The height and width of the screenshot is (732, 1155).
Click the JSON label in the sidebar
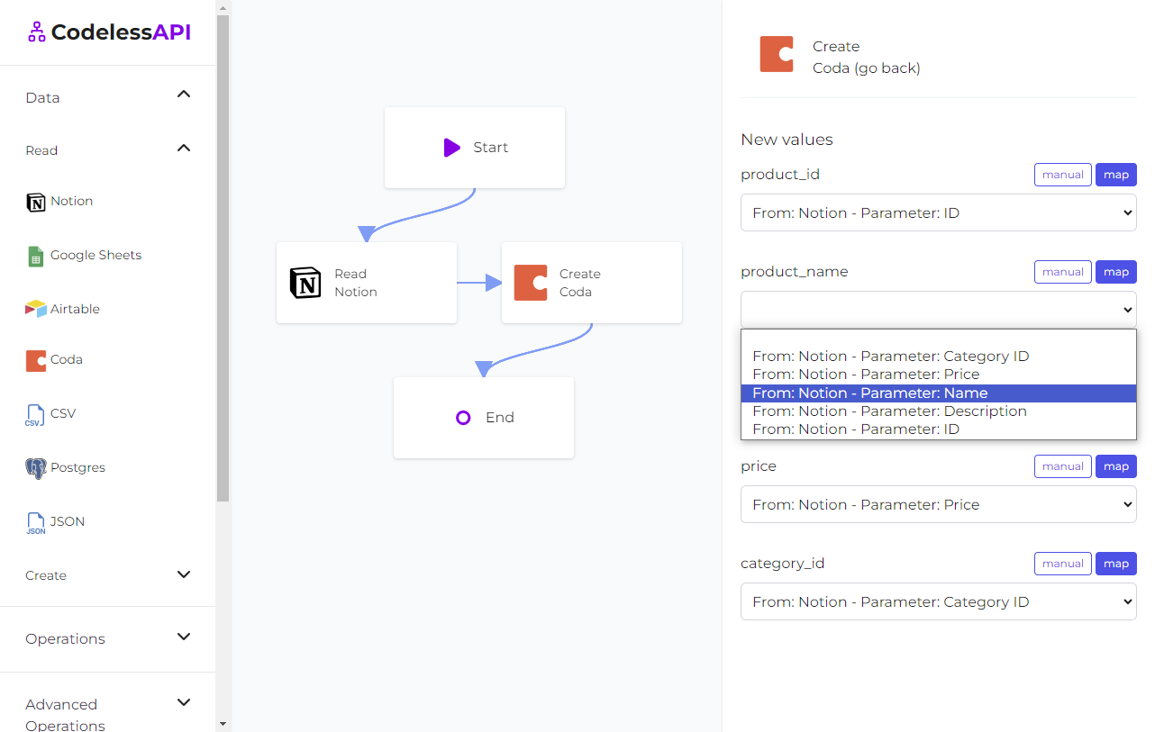pyautogui.click(x=68, y=521)
